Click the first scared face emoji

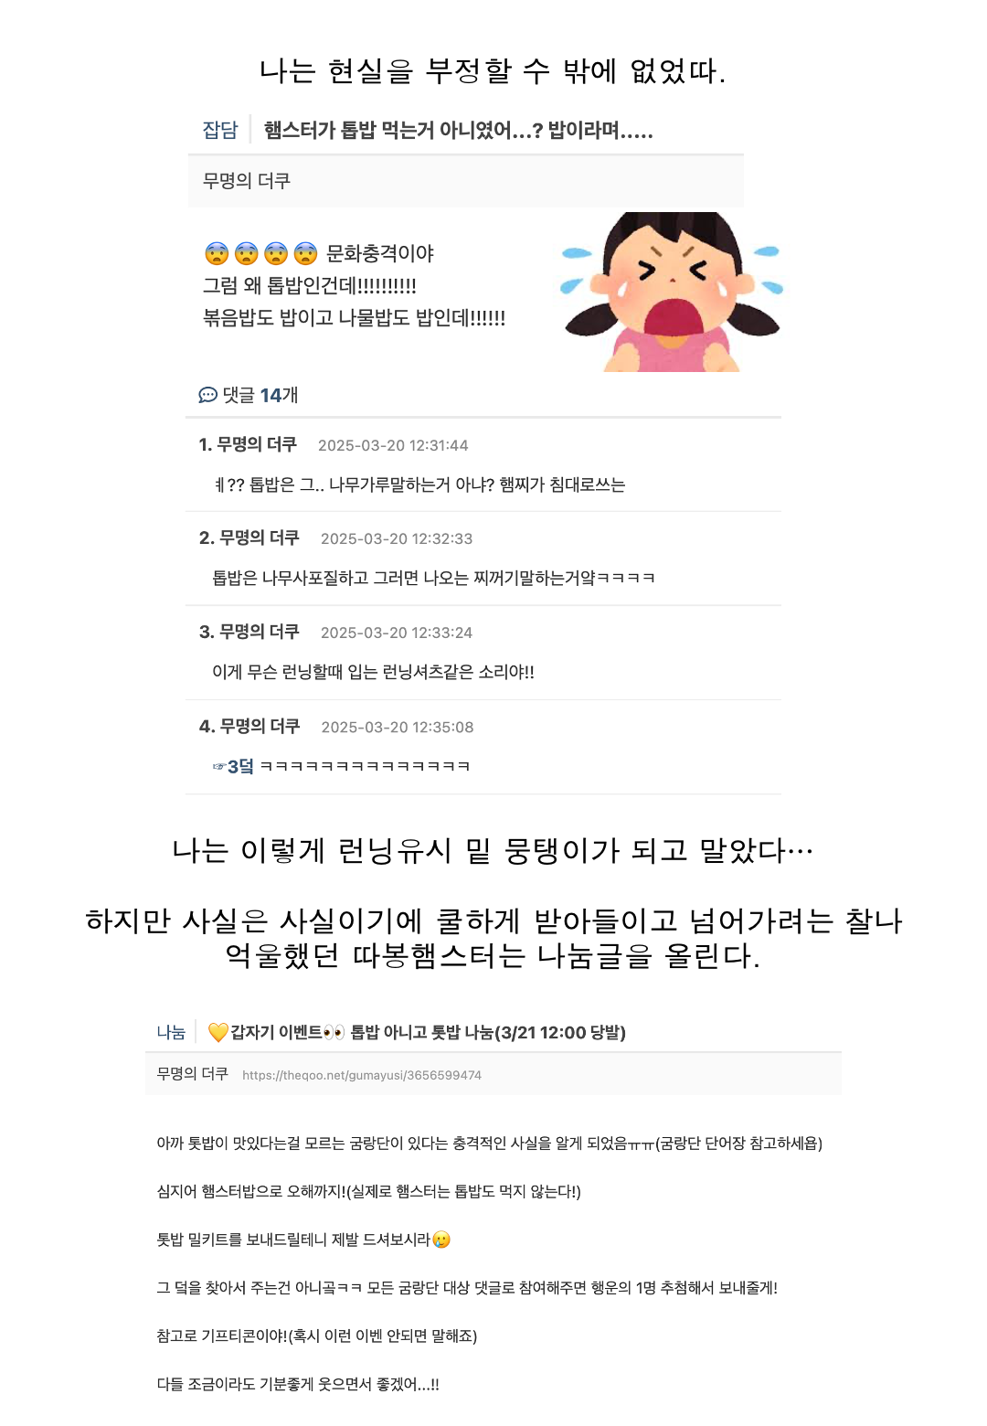[x=217, y=253]
